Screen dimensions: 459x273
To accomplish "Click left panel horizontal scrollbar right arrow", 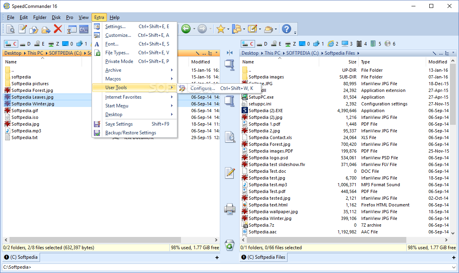I will tap(216, 240).
